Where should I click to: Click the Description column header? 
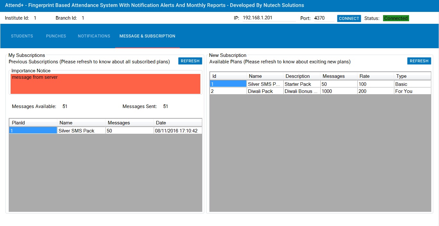[x=302, y=76]
